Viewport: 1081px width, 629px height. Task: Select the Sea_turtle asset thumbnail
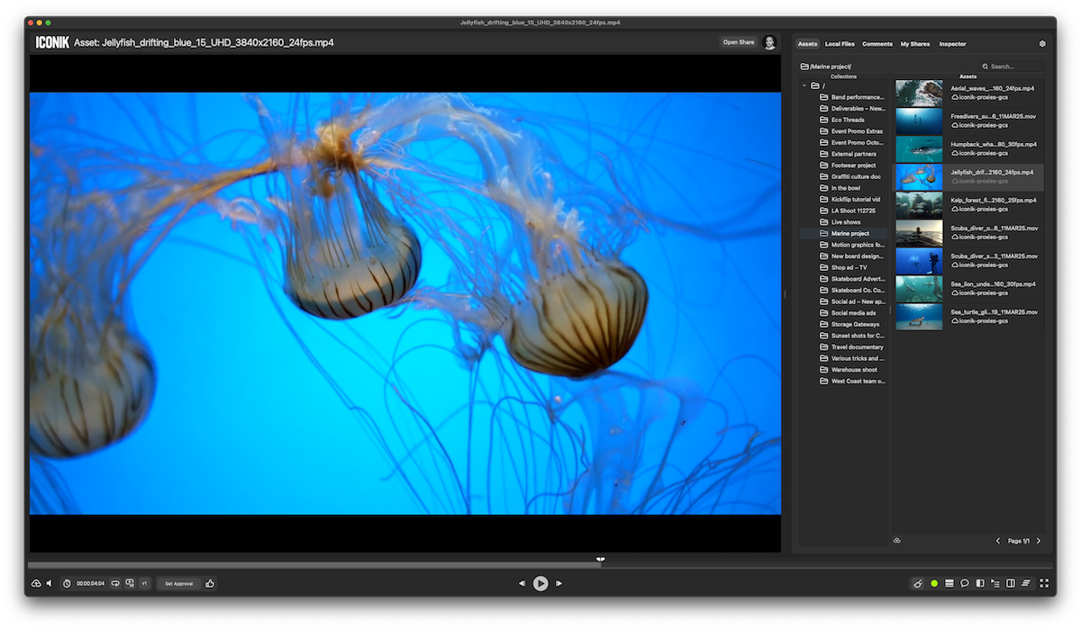[919, 317]
